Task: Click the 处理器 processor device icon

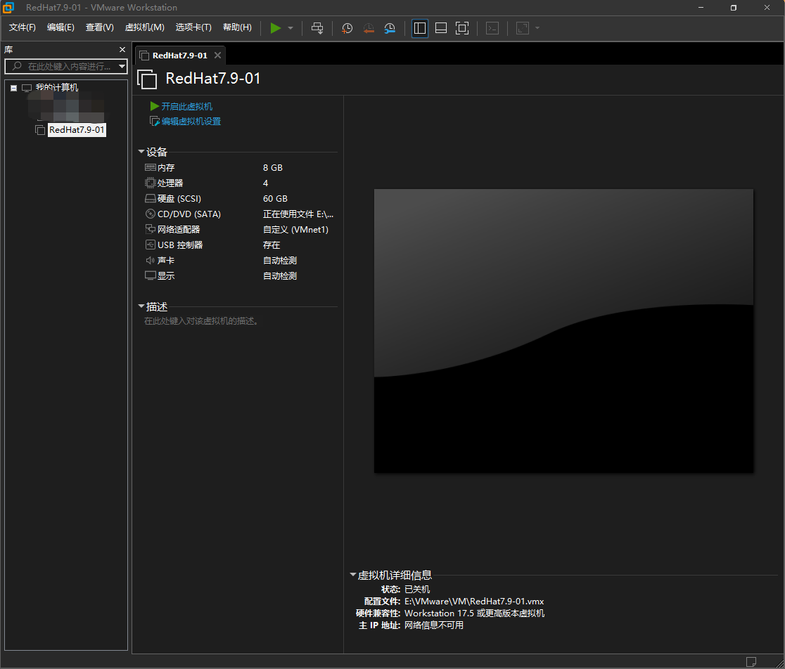Action: click(151, 183)
